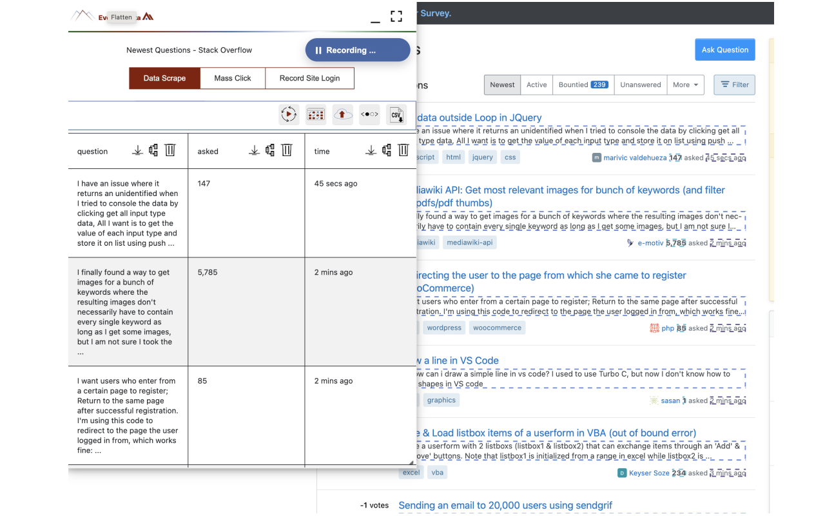The image size is (825, 516).
Task: Select the Bountied questions tab
Action: tap(583, 84)
